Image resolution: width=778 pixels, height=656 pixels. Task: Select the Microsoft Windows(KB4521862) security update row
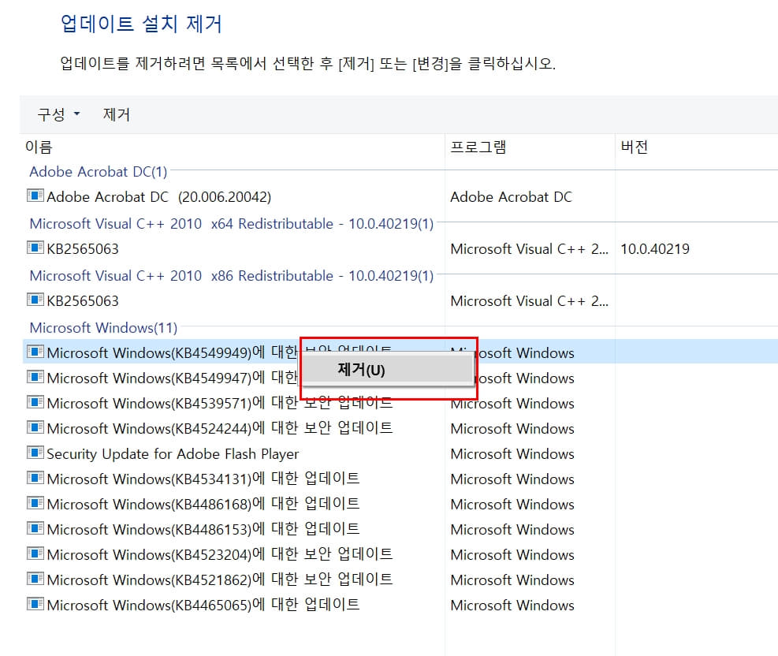pos(220,580)
